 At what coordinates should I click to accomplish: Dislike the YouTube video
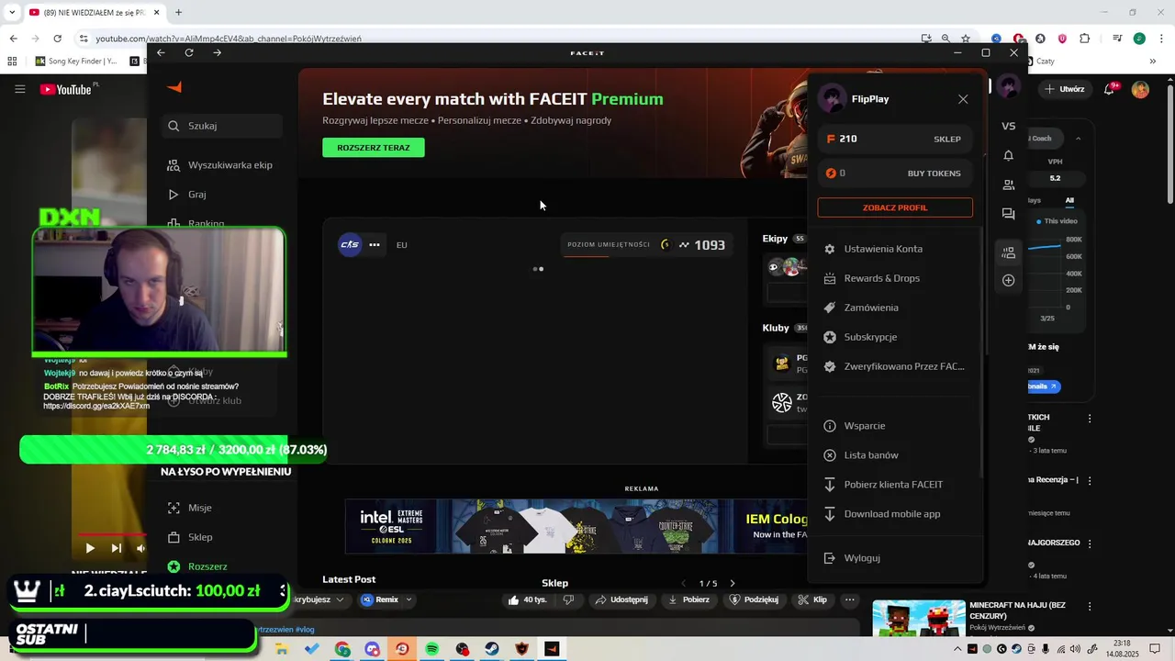(568, 599)
